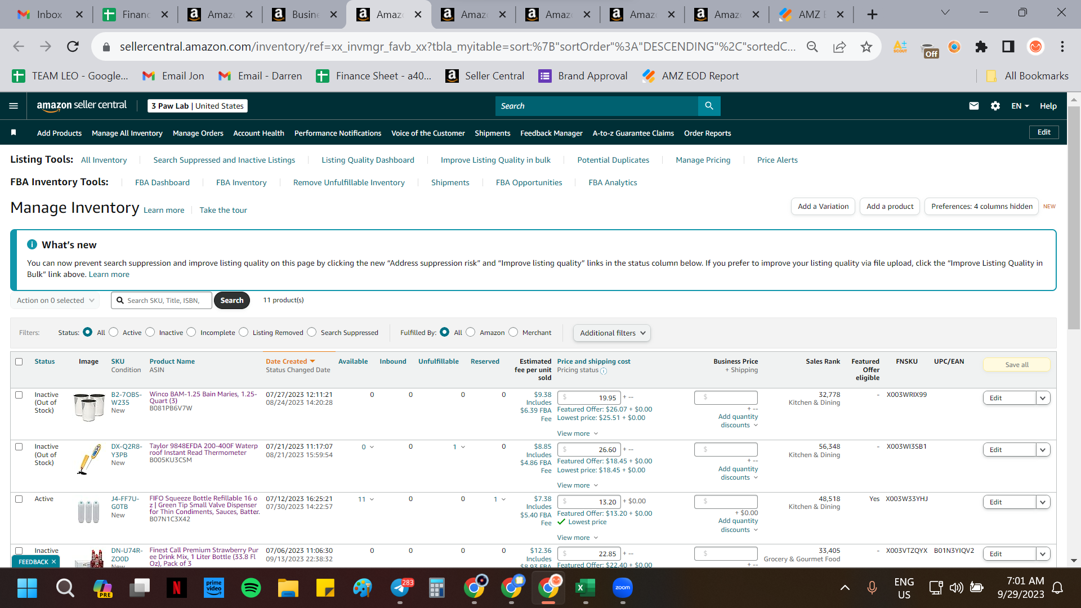Open Excel from the taskbar
Viewport: 1081px width, 608px height.
pos(586,588)
